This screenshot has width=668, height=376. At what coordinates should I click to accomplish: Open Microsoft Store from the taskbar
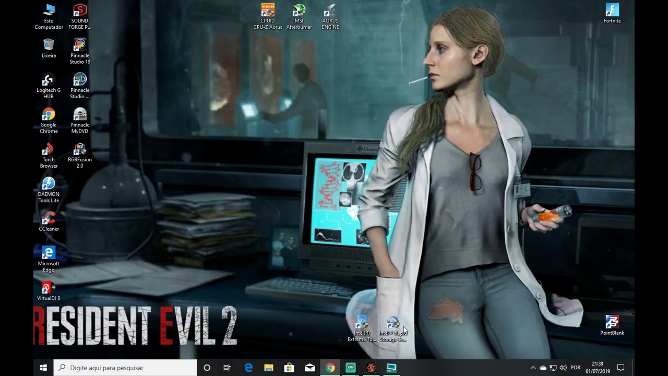pos(289,368)
